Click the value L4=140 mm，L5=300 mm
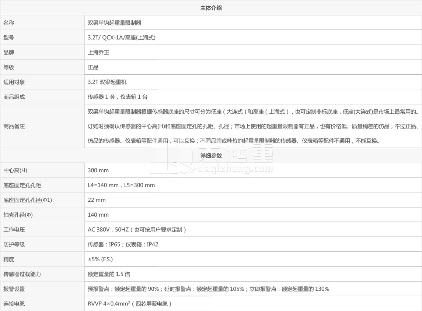This screenshot has height=311, width=422. point(121,185)
